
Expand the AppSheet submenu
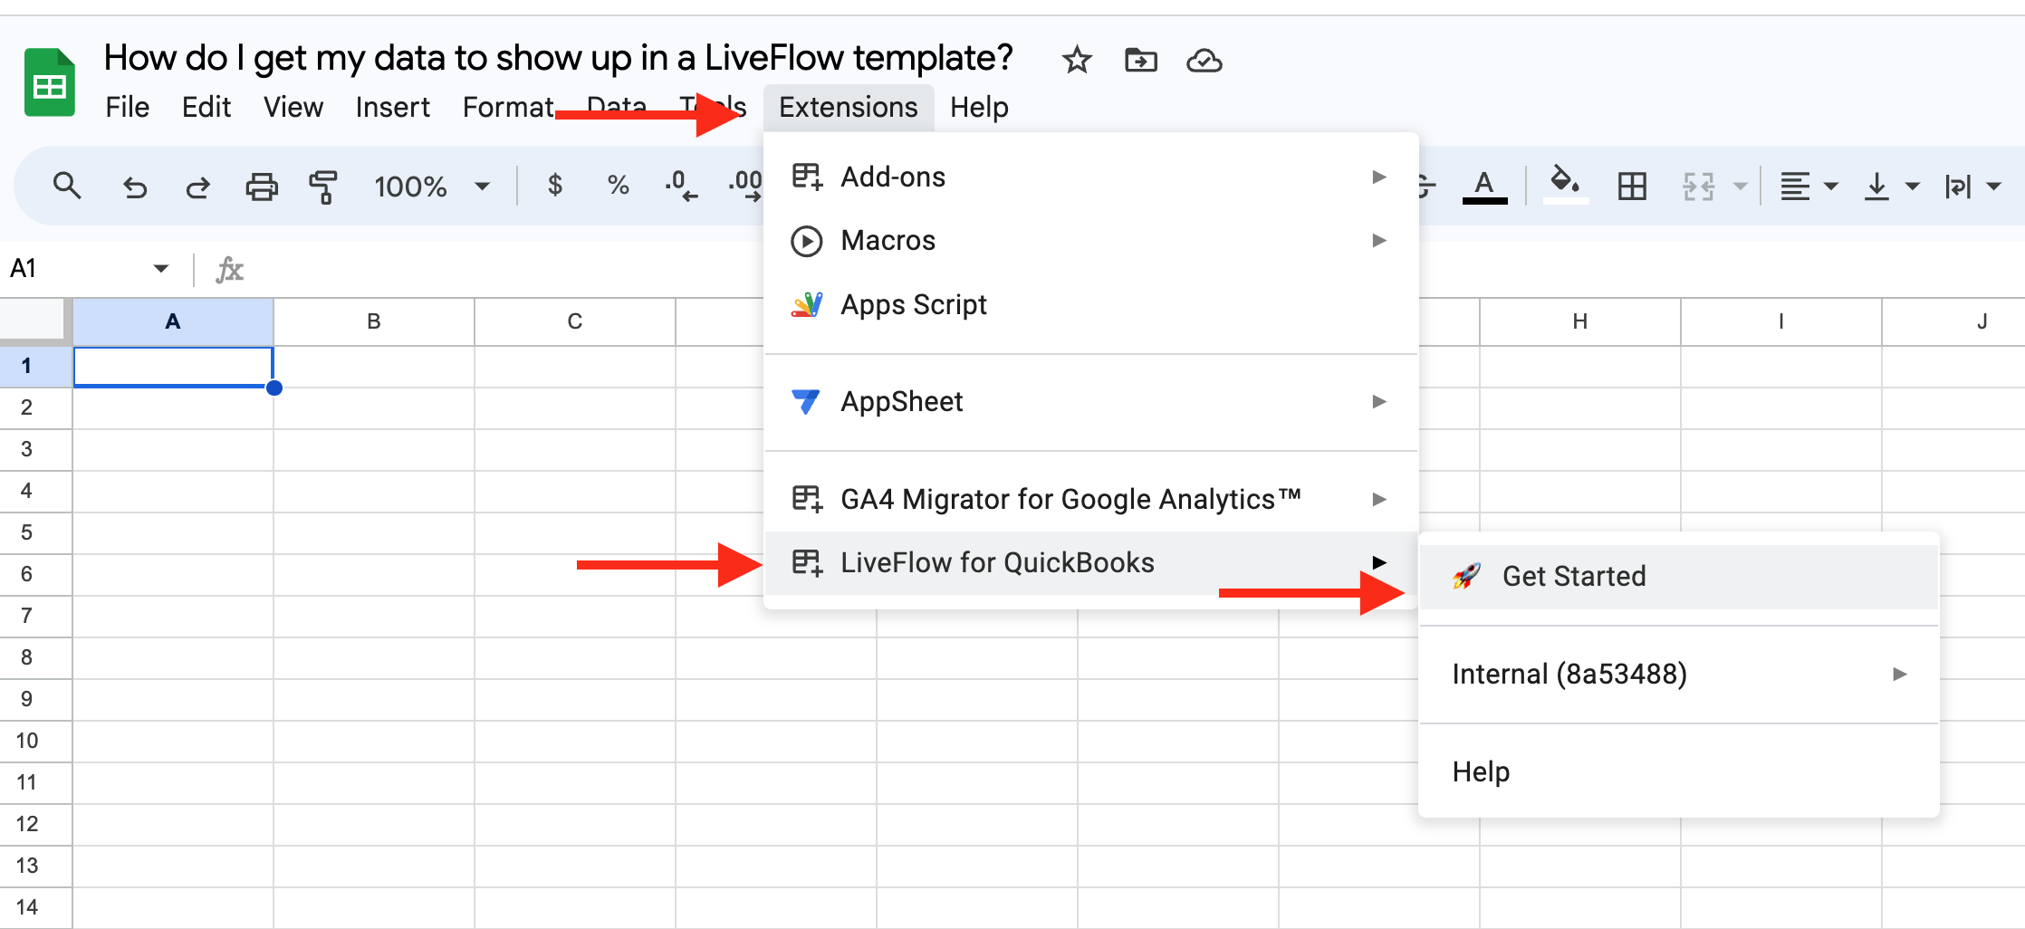[1090, 401]
